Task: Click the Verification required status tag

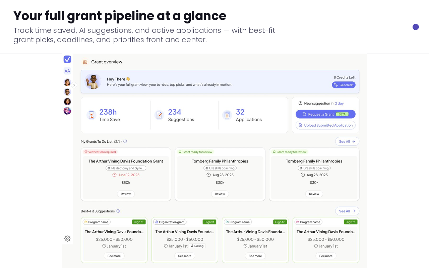Action: (100, 152)
